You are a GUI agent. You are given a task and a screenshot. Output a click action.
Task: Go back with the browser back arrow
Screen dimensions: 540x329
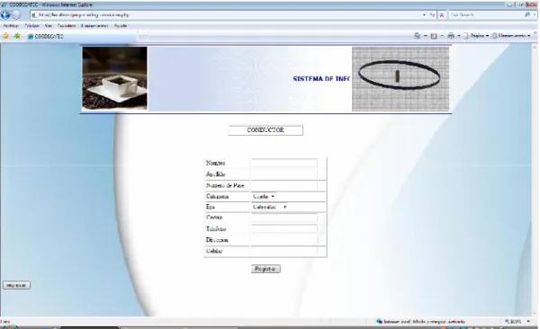pos(5,14)
